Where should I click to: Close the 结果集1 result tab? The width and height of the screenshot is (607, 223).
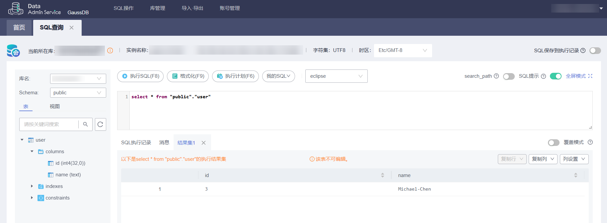click(204, 143)
